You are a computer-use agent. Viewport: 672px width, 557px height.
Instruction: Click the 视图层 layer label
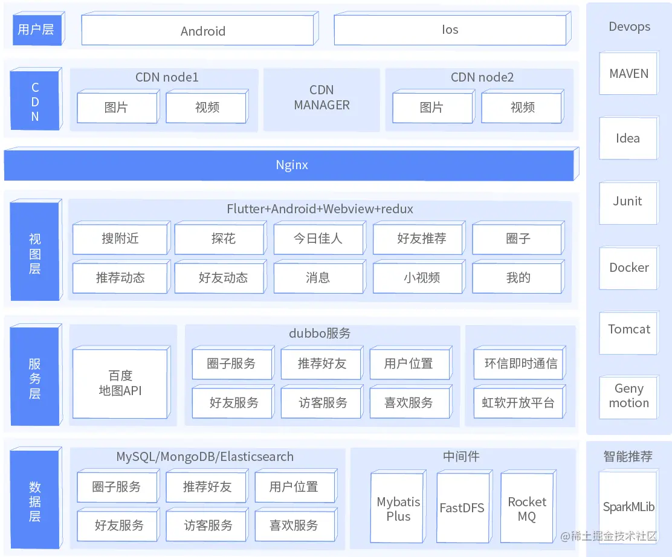click(x=36, y=250)
